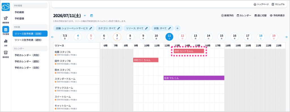Open 予約カレンダー（週別）
The width and height of the screenshot is (290, 112).
pyautogui.click(x=30, y=61)
